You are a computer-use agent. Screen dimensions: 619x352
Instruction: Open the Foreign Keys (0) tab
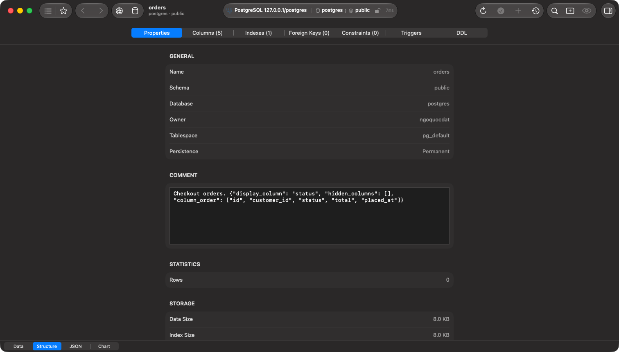coord(309,33)
